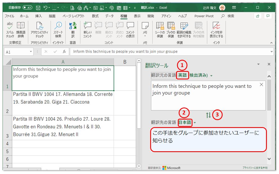The image size is (279, 174).
Task: Click the Name Box showing A1
Action: [17, 52]
